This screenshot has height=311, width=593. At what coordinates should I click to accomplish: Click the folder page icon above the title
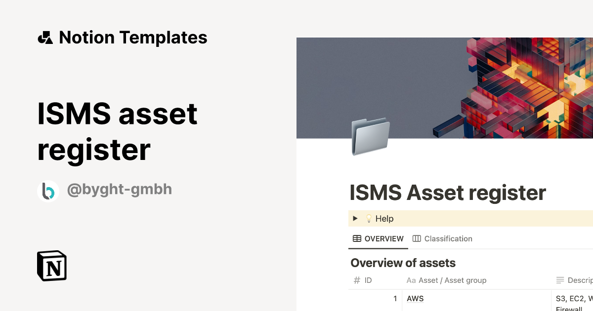370,137
